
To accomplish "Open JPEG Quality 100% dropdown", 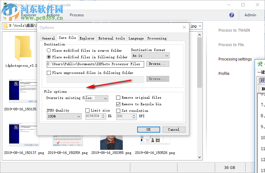I will pos(64,116).
